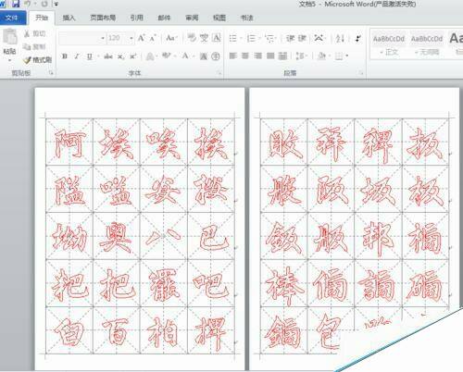Toggle Bold formatting
This screenshot has height=372, width=463.
[x=65, y=56]
